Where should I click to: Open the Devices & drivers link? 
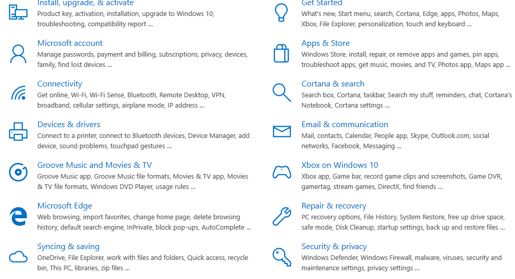point(69,125)
